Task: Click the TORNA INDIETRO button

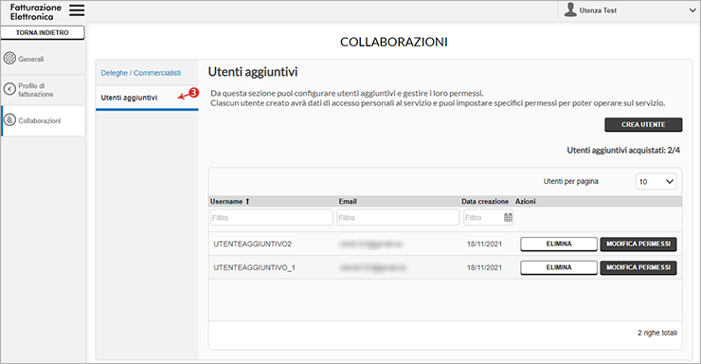Action: point(43,32)
